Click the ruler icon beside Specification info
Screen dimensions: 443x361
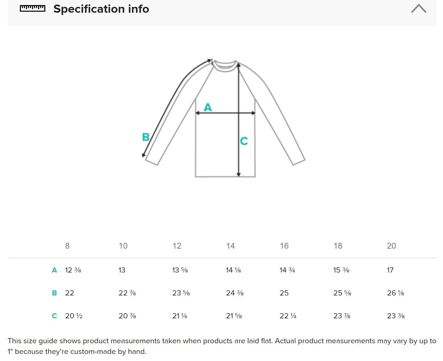tap(32, 9)
